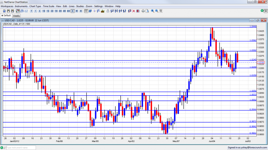Screen dimensions: 268x150
Task: Click the flag lines icon
Action: coord(98,11)
